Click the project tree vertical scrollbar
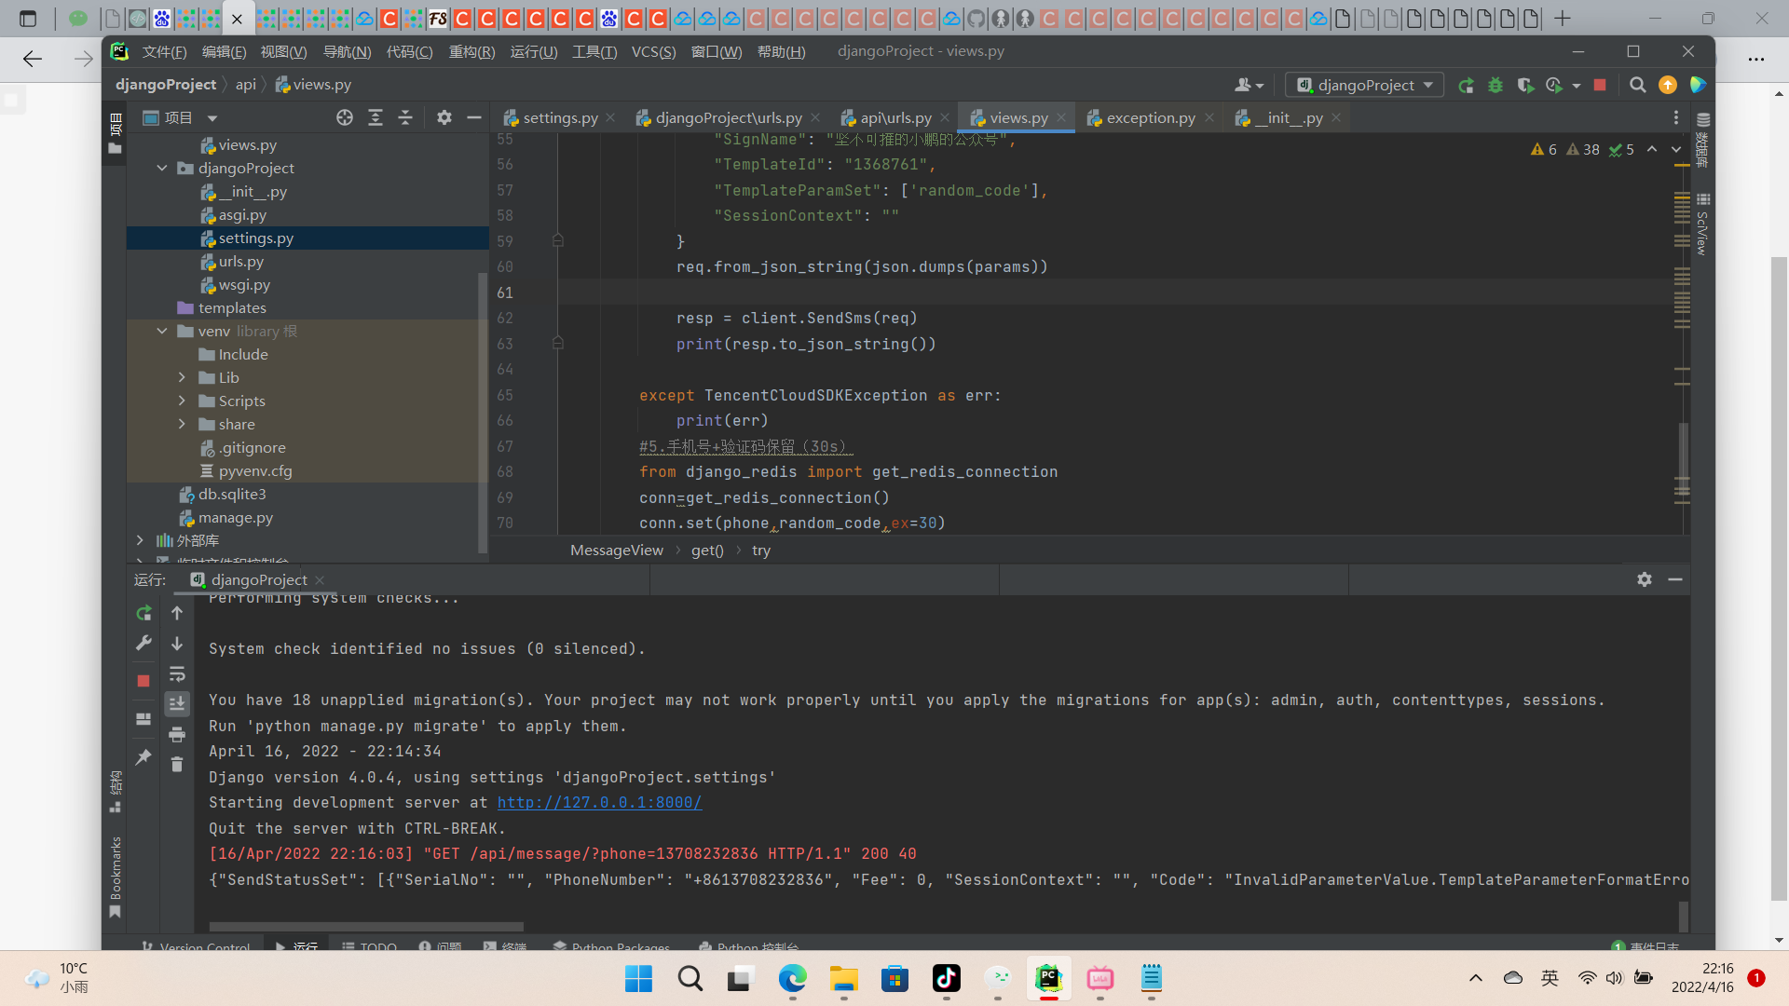The image size is (1789, 1006). 482,412
